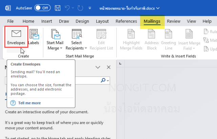Open the References tab
The image size is (217, 139).
pos(126,21)
